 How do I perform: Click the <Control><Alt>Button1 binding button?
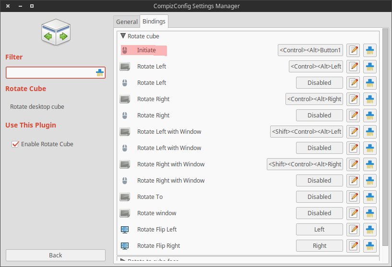[x=310, y=50]
